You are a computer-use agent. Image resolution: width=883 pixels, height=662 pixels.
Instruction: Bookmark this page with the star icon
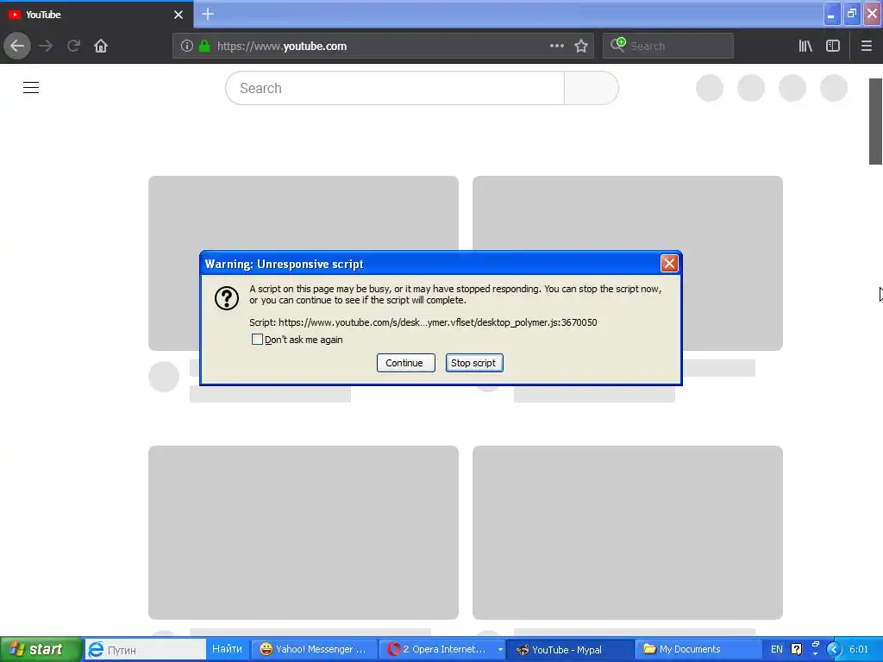pyautogui.click(x=581, y=47)
